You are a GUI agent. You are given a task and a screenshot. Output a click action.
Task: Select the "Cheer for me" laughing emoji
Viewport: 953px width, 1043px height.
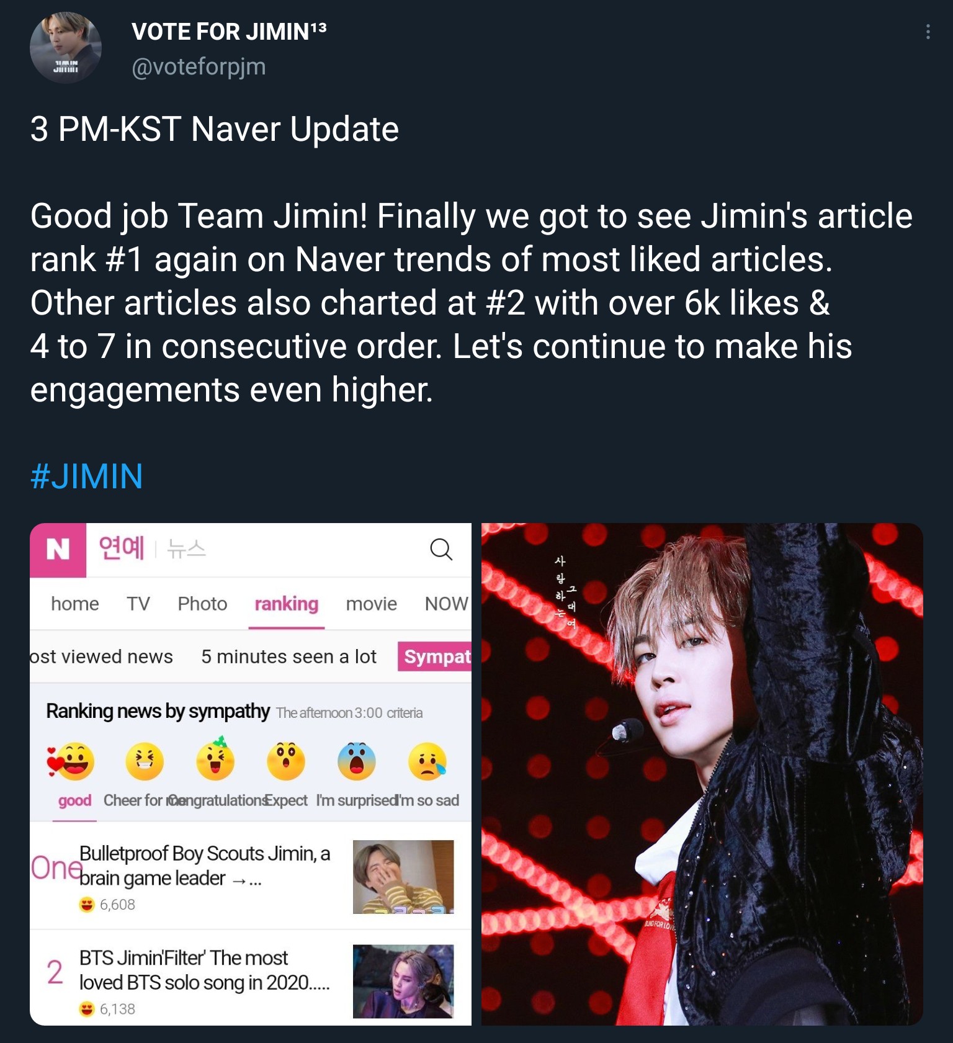point(145,761)
